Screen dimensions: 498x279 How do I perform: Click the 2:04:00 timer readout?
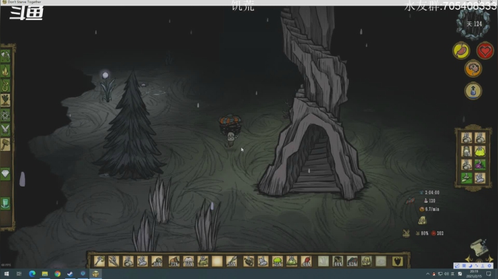[432, 193]
